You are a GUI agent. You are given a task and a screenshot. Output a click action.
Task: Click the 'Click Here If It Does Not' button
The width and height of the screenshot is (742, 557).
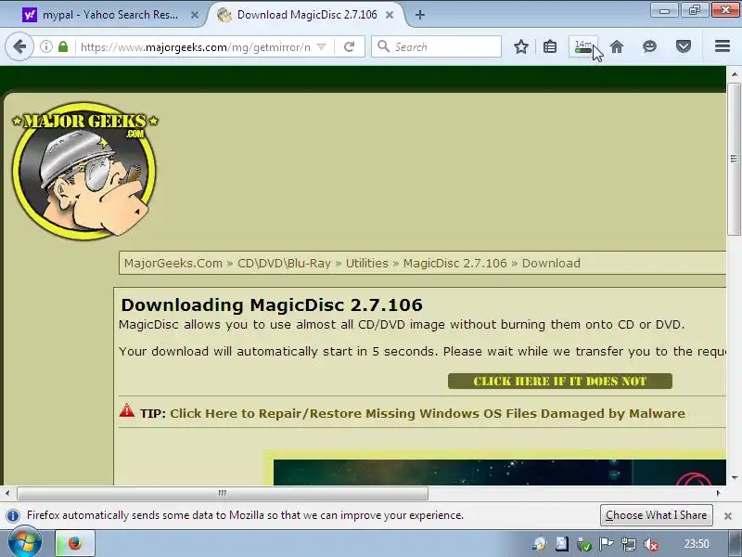560,382
